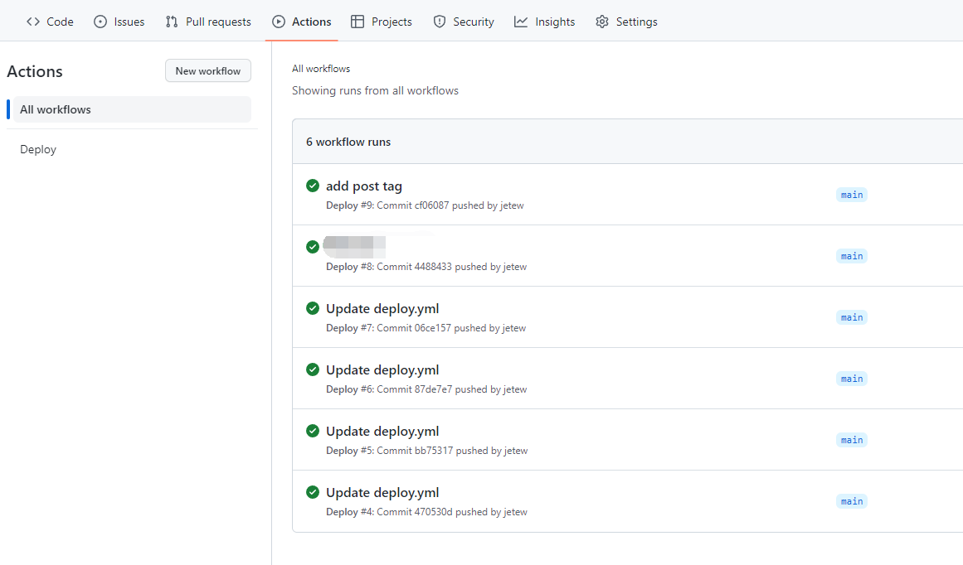
Task: Select the Deploy workflow in sidebar
Action: 38,150
